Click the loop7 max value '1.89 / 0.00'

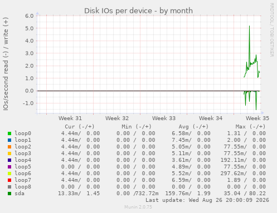246,180
